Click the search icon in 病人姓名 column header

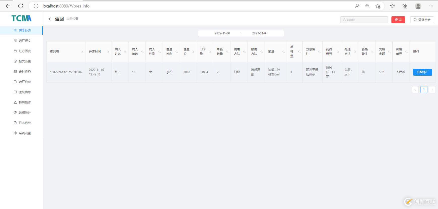tap(125, 52)
